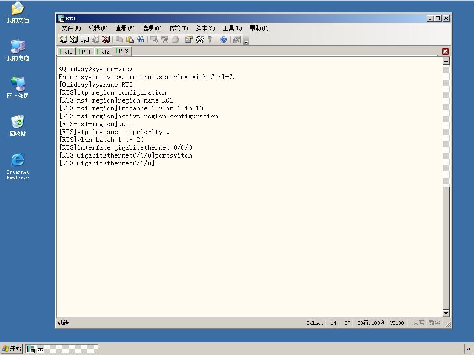
Task: Click the Print Screen icon
Action: (154, 39)
